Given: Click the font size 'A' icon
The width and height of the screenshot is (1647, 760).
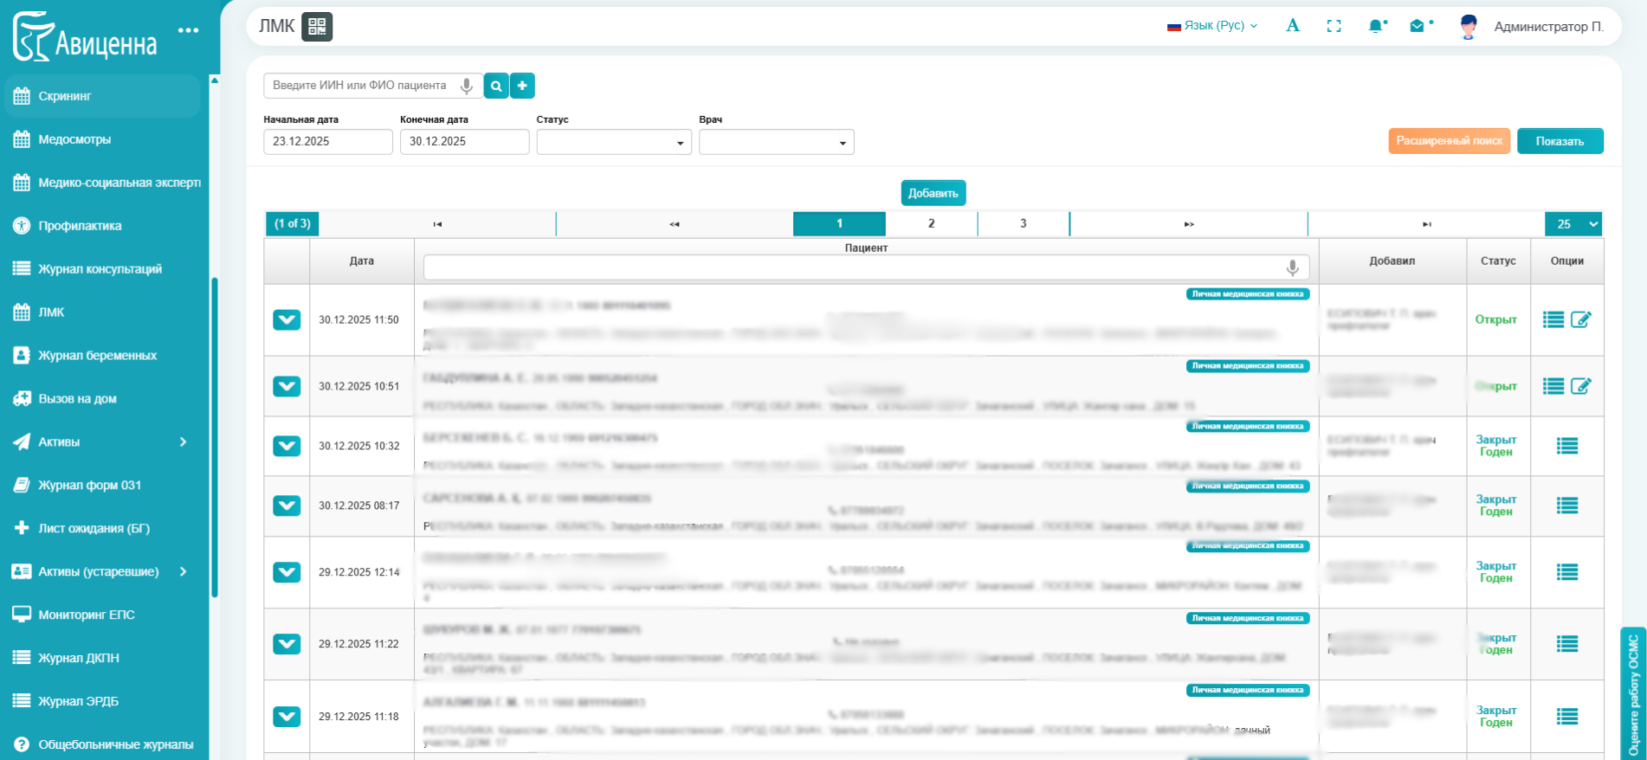Looking at the screenshot, I should [1293, 26].
